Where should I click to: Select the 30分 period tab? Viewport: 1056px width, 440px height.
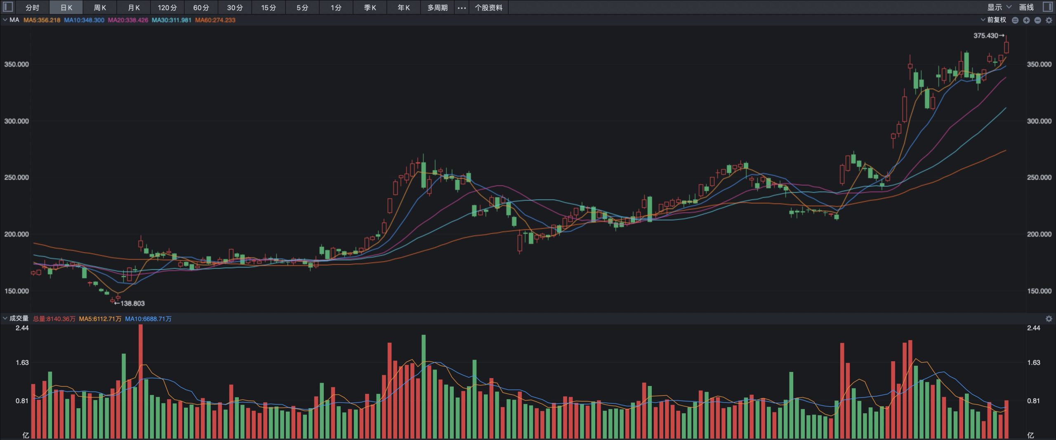point(235,7)
